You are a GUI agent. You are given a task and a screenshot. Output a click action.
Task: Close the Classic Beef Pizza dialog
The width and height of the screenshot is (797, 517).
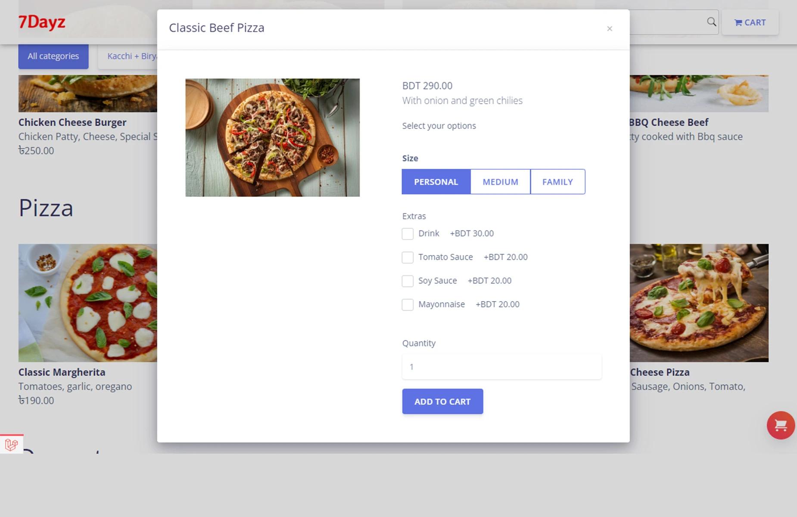point(609,29)
